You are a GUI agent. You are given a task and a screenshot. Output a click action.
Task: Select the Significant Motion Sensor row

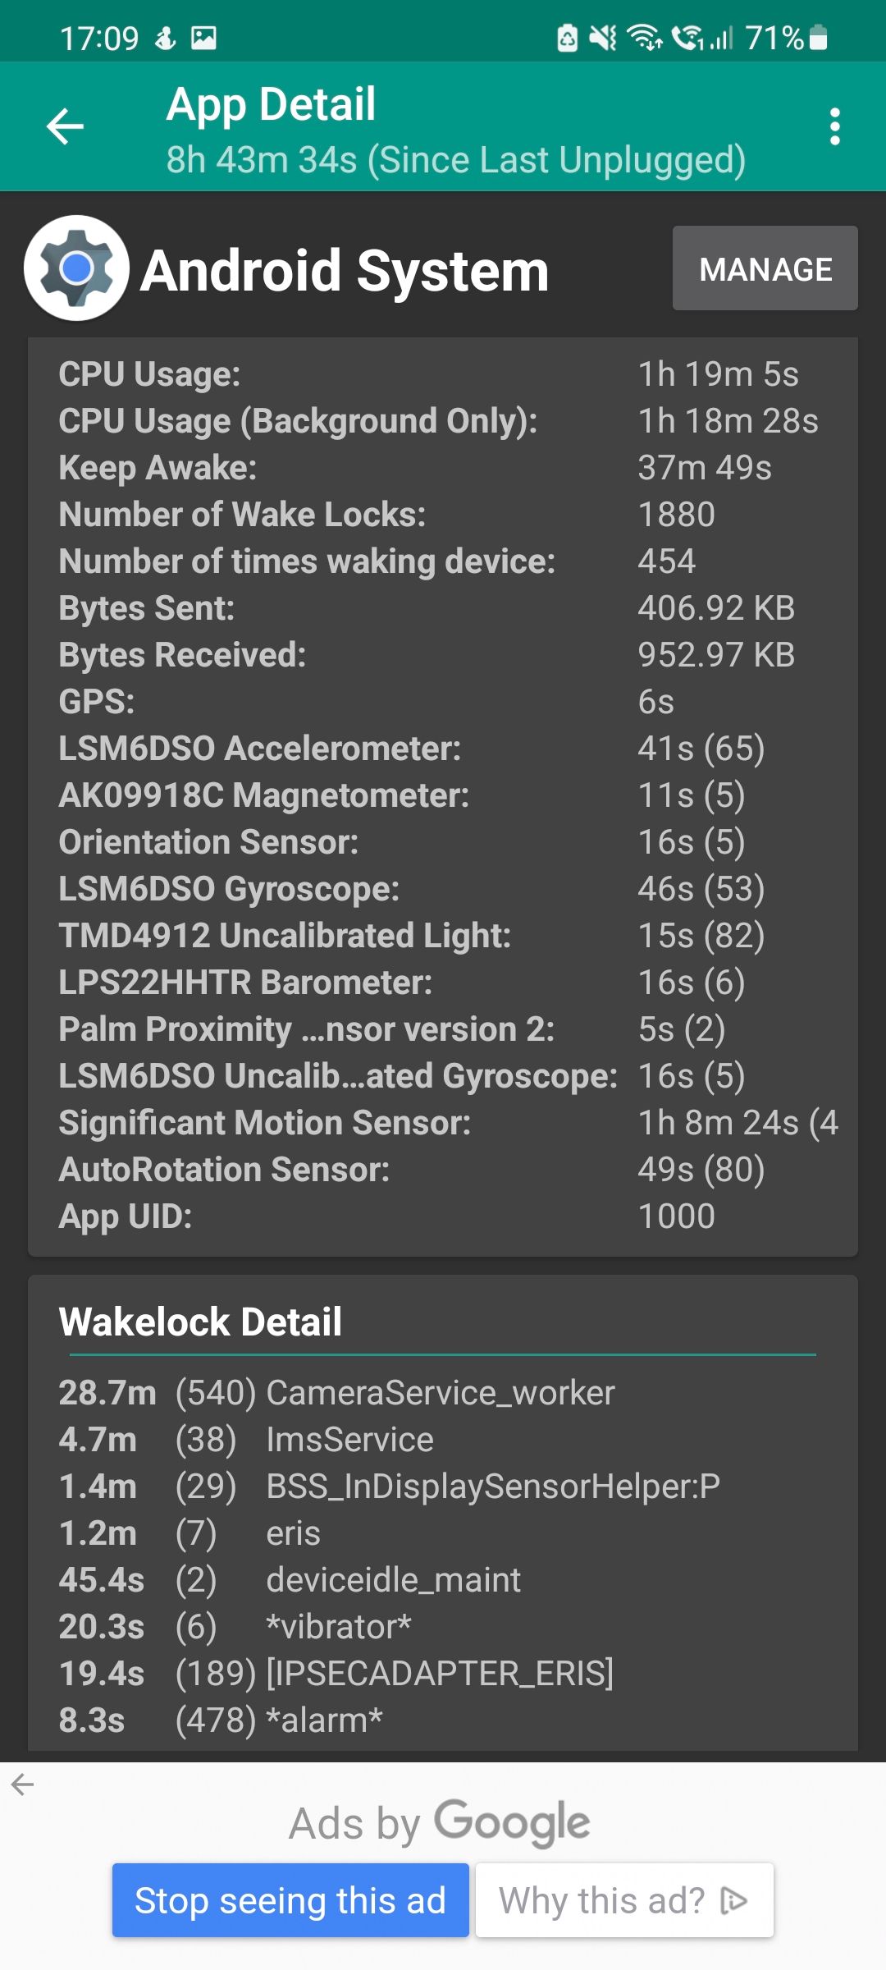point(443,1121)
